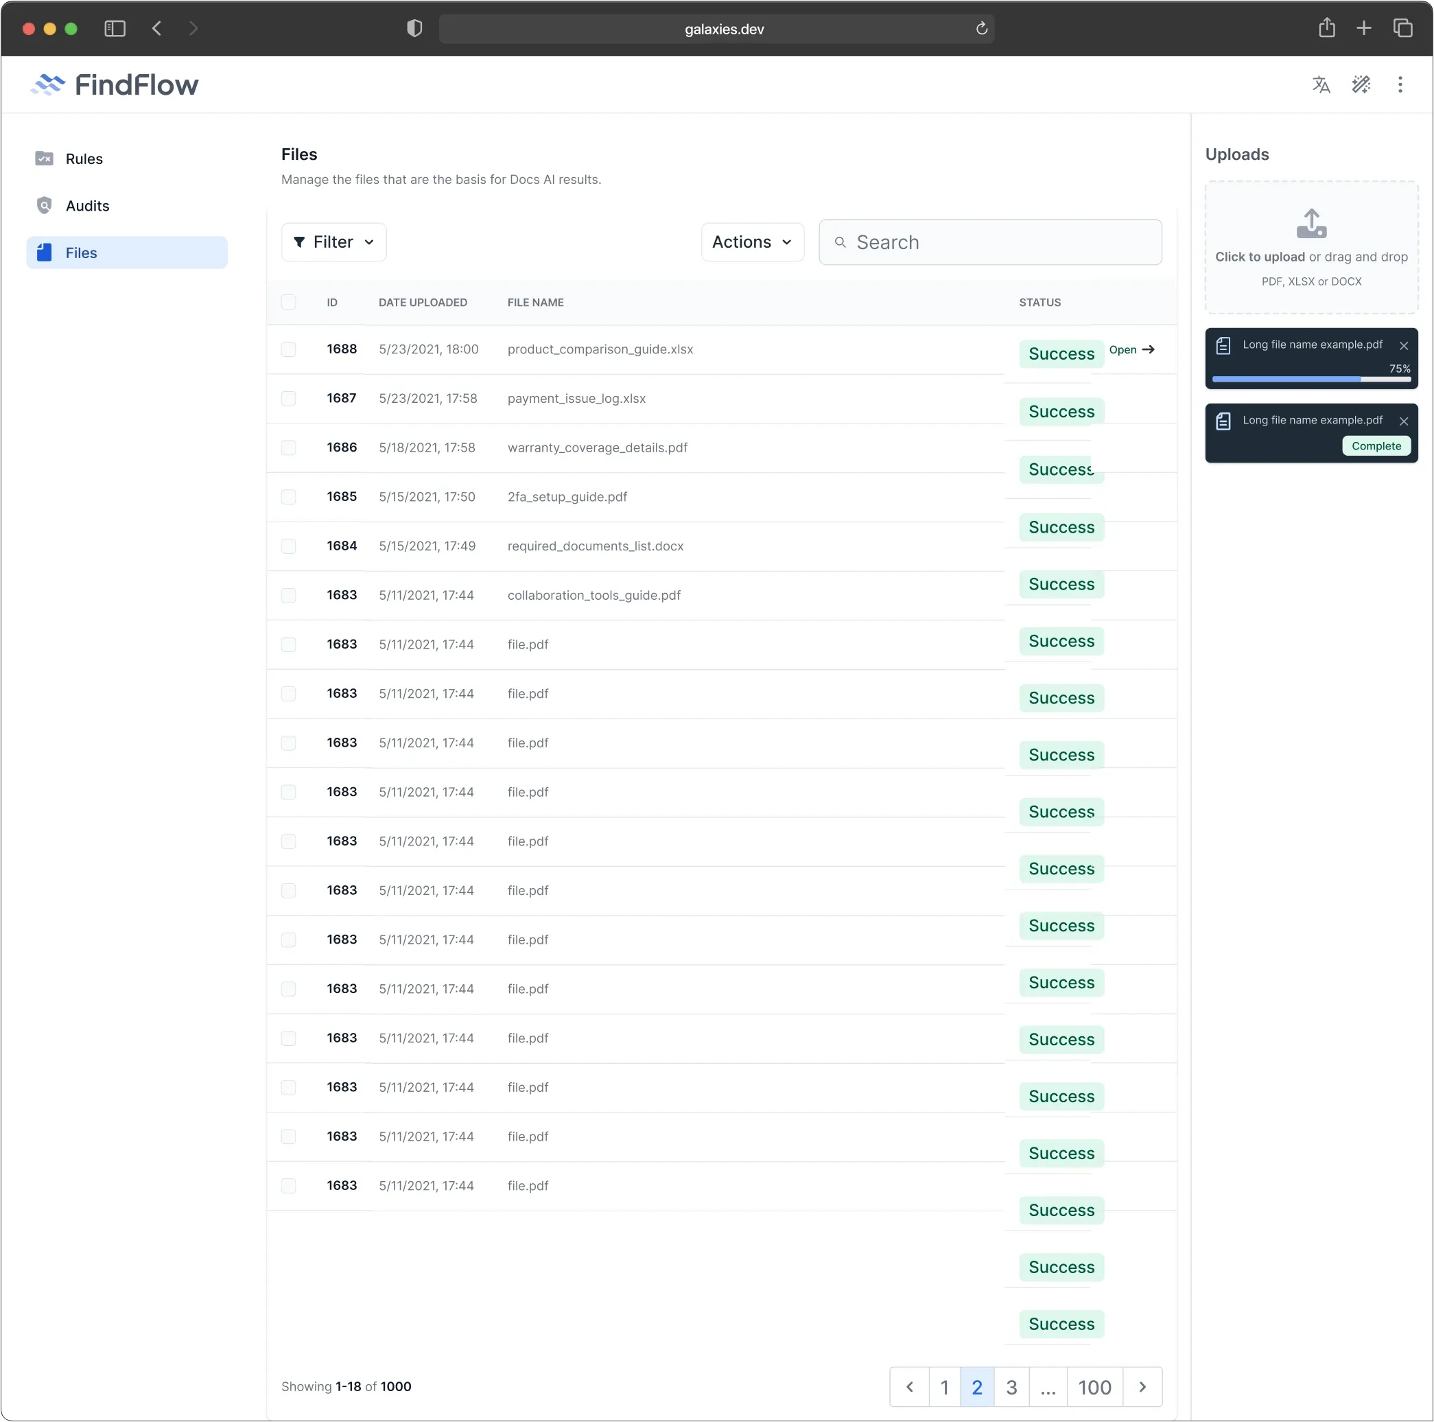Screen dimensions: 1434x1422
Task: Open the Rules section in sidebar
Action: (x=84, y=159)
